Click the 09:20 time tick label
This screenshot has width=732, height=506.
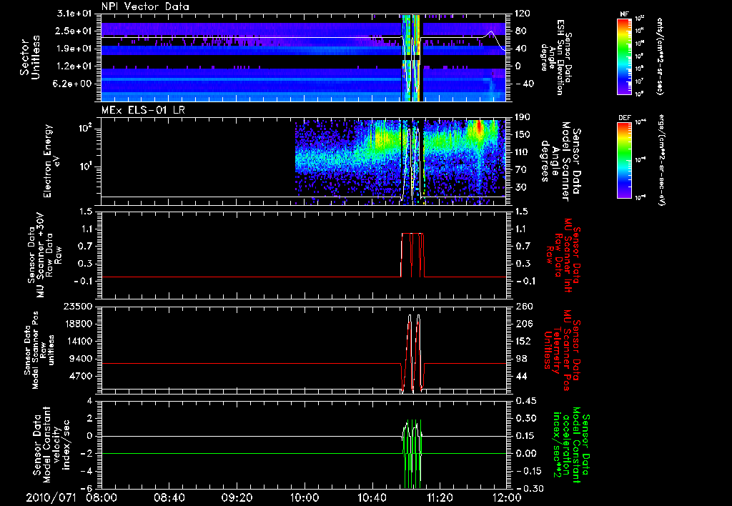pos(237,496)
